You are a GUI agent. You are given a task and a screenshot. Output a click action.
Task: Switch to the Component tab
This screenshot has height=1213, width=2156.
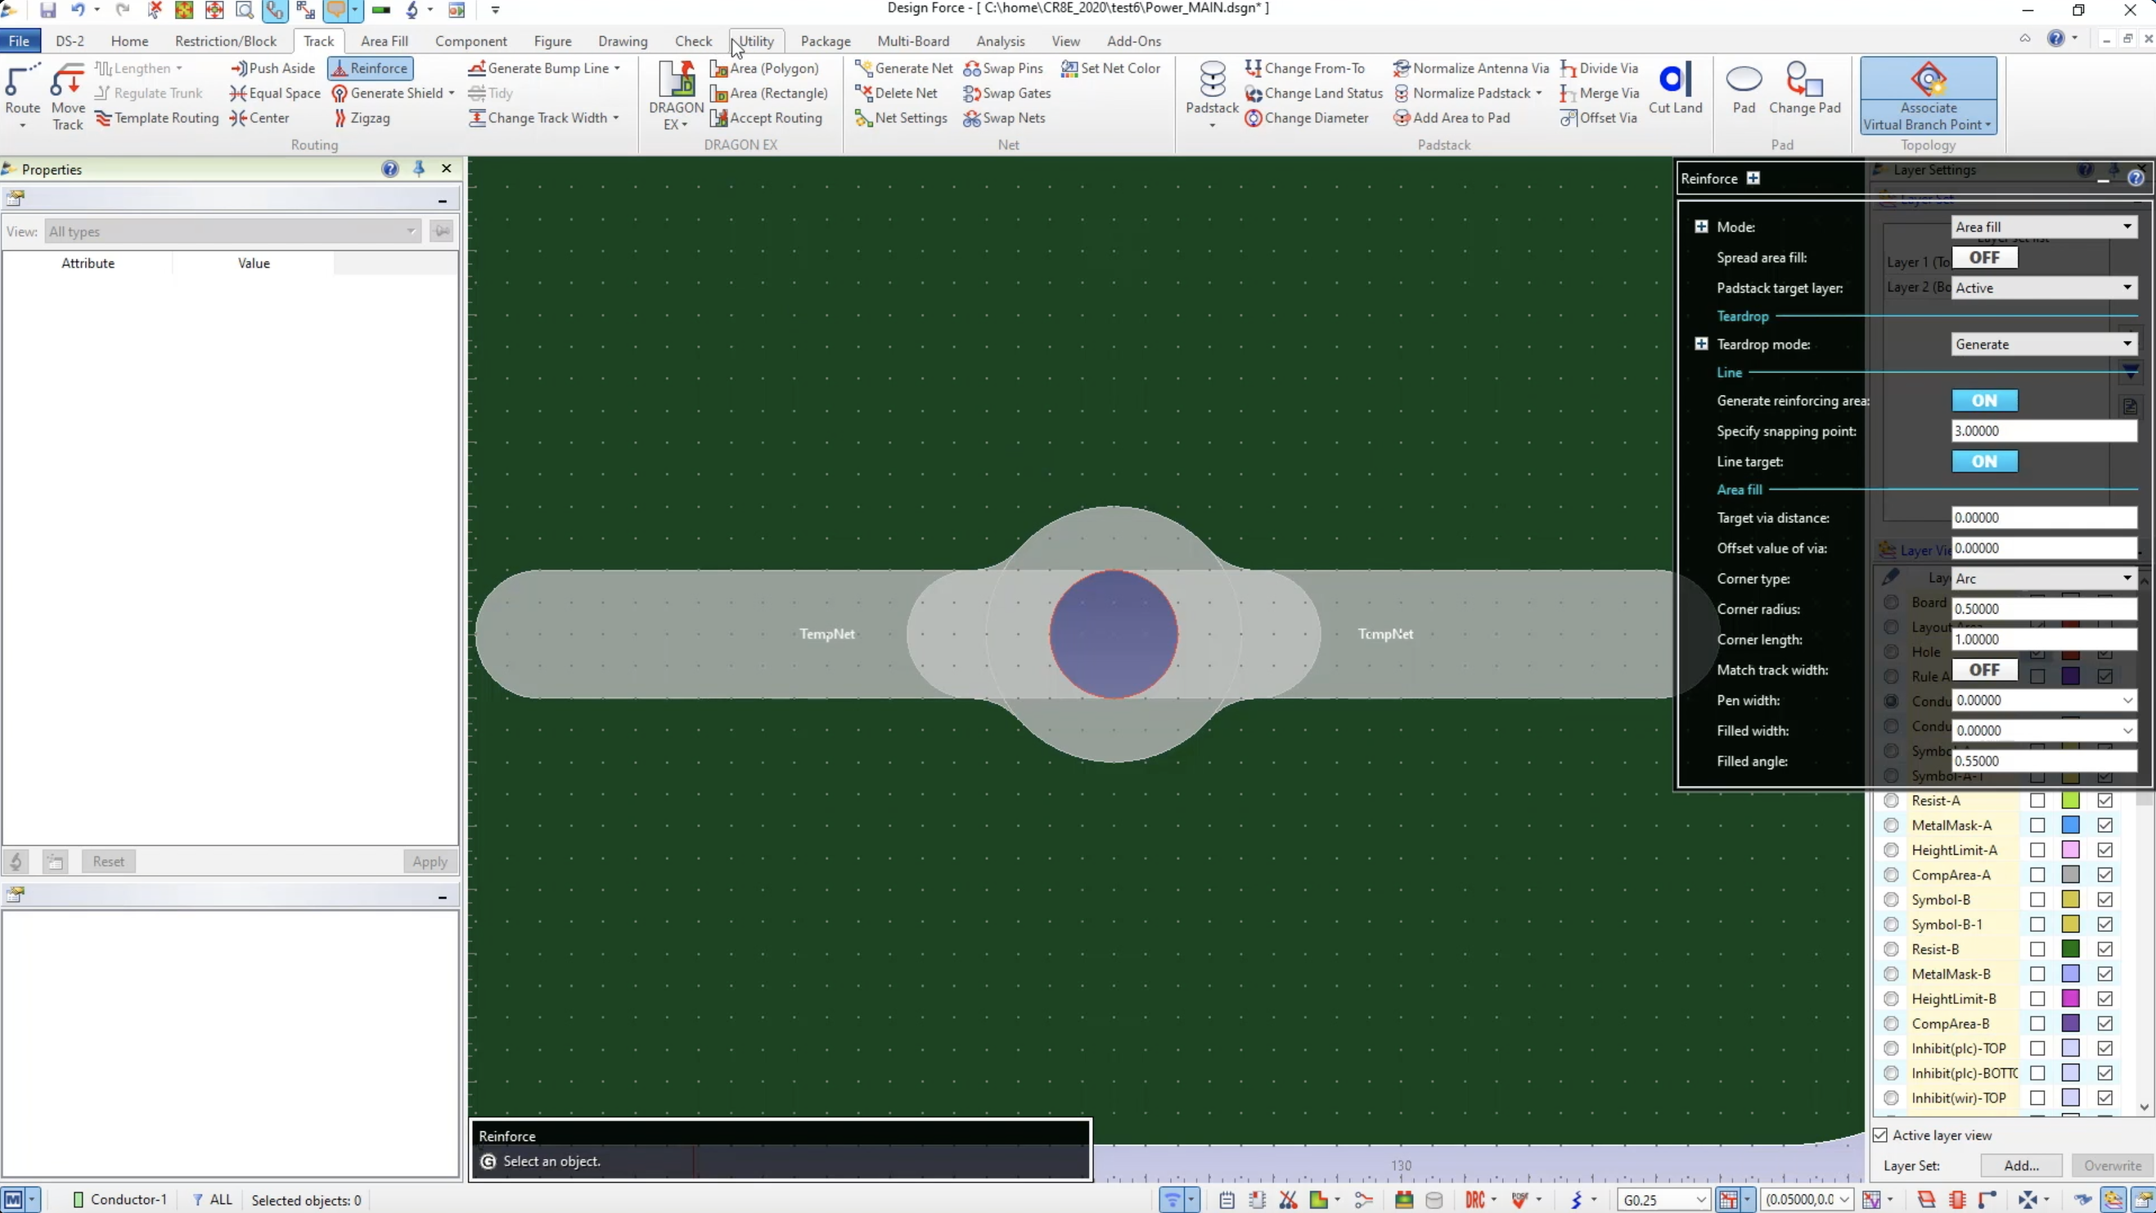click(x=470, y=41)
